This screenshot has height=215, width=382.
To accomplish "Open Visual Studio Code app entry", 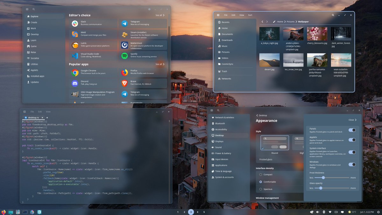I will (93, 55).
